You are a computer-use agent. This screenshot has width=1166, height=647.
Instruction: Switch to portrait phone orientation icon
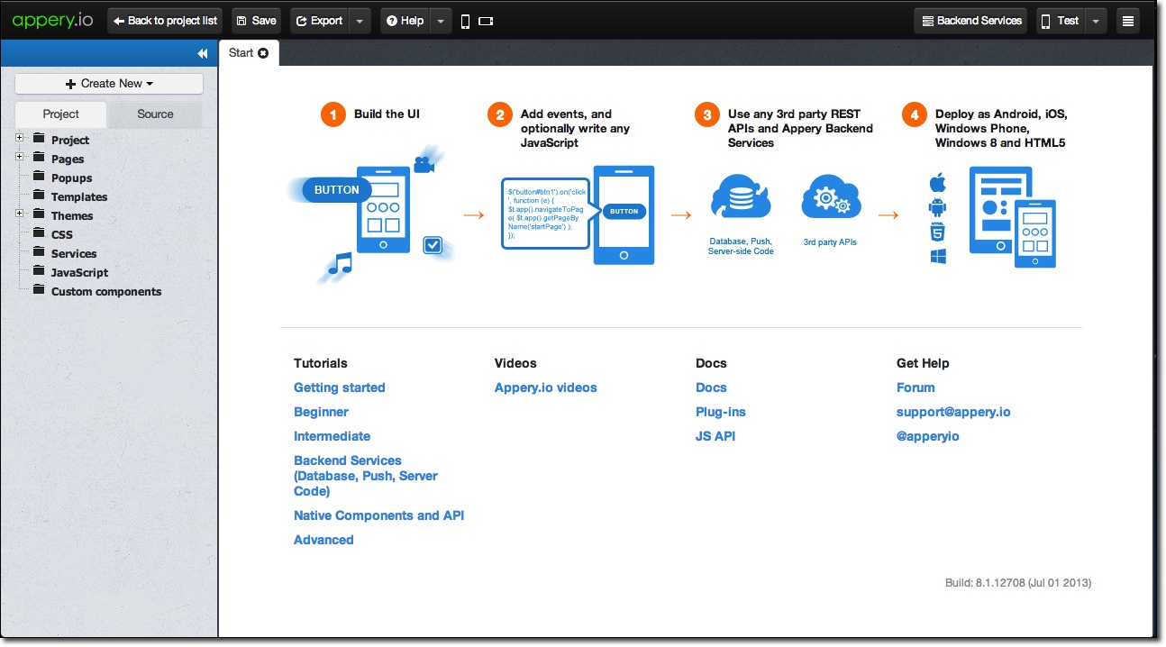click(466, 21)
